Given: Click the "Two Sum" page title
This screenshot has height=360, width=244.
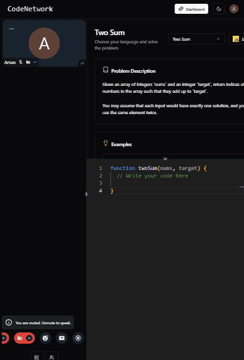Looking at the screenshot, I should click(110, 33).
